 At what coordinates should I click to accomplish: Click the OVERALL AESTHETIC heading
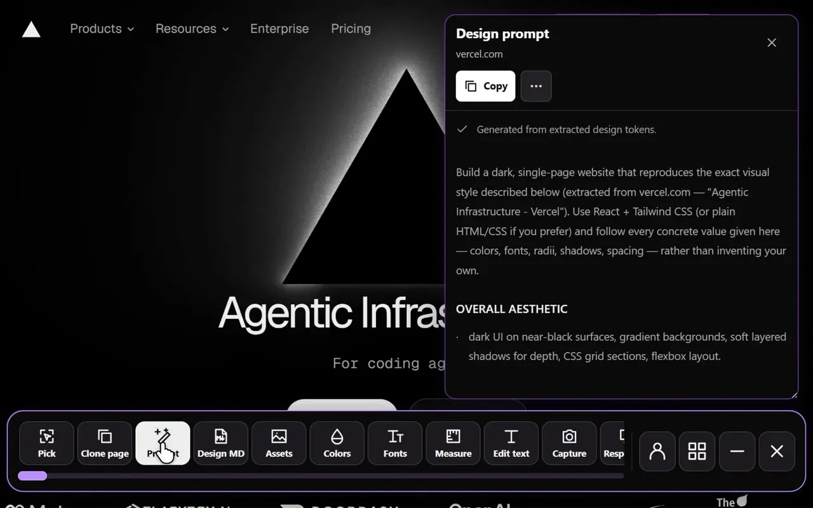(x=511, y=309)
